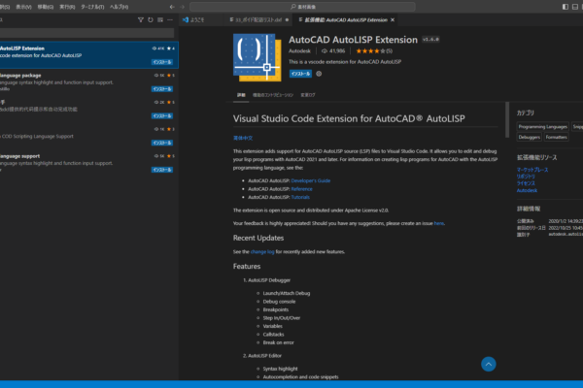The height and width of the screenshot is (388, 583).
Task: Open the 移動(G) menu
Action: (x=46, y=7)
